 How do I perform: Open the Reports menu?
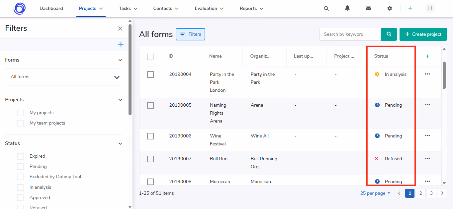251,8
